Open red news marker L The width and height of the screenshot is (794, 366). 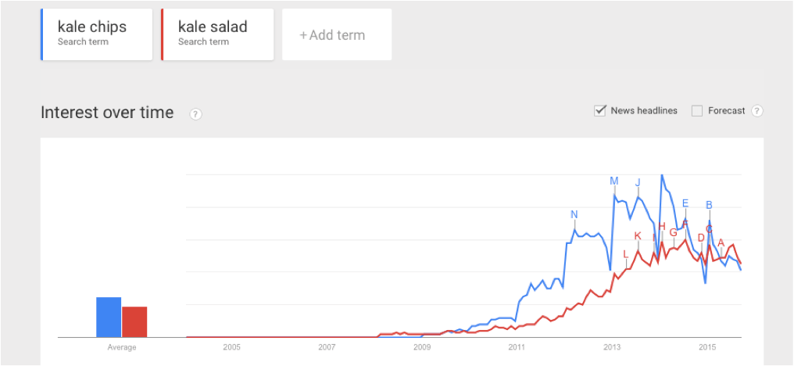tap(626, 254)
